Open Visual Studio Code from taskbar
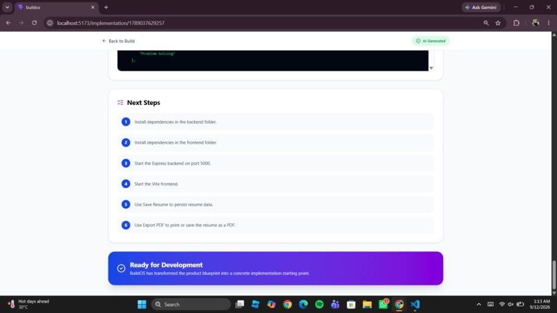 click(x=415, y=305)
